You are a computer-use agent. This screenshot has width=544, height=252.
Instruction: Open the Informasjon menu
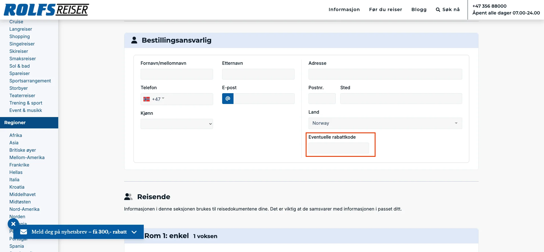pyautogui.click(x=344, y=10)
